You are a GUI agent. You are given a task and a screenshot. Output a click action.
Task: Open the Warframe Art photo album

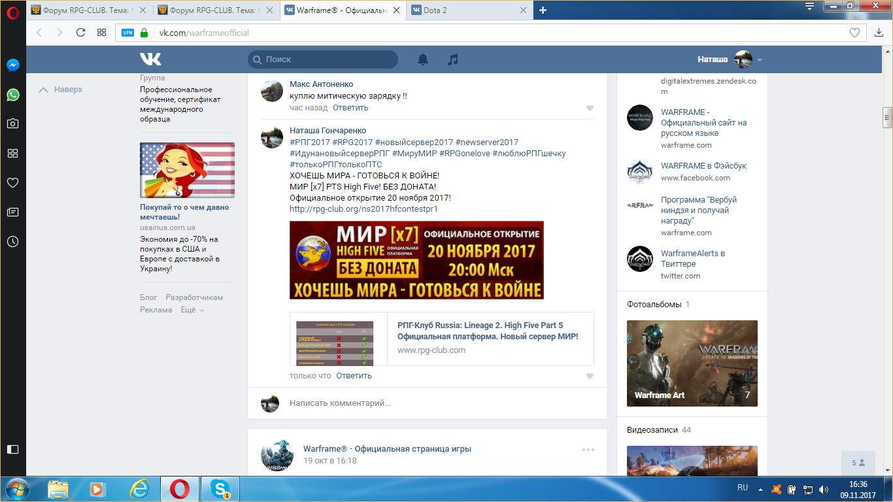tap(692, 363)
